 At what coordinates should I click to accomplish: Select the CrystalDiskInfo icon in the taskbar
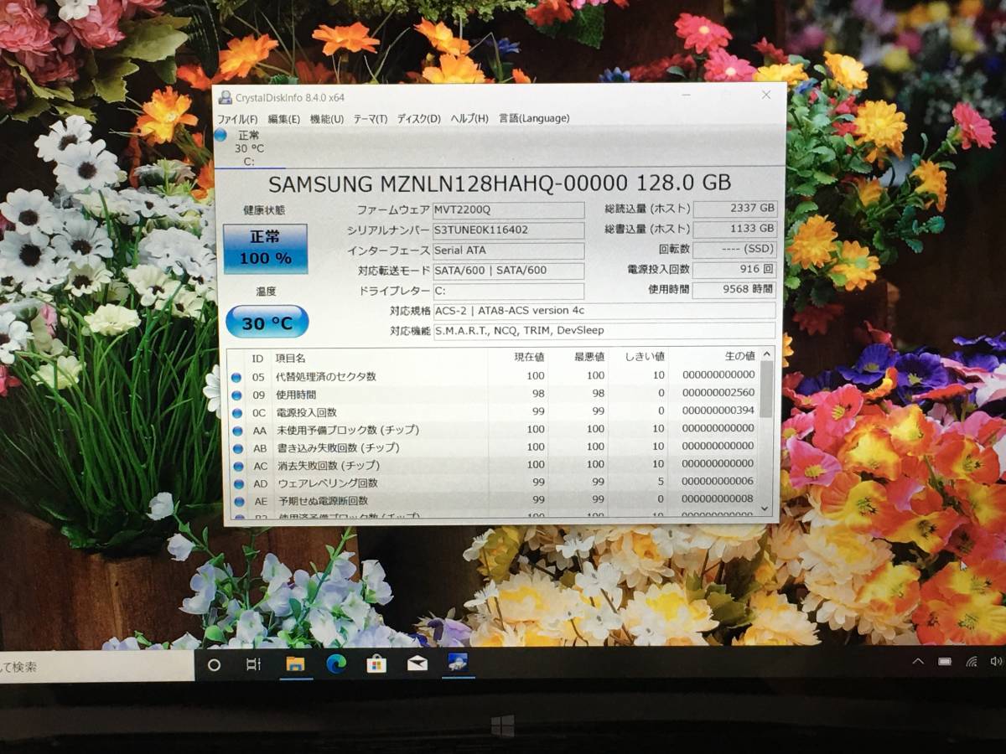coord(457,664)
